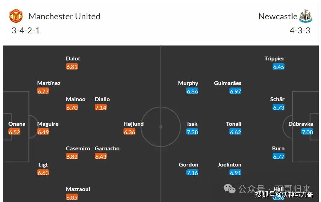Select Højlund's 6.36 rating badge

[129, 132]
